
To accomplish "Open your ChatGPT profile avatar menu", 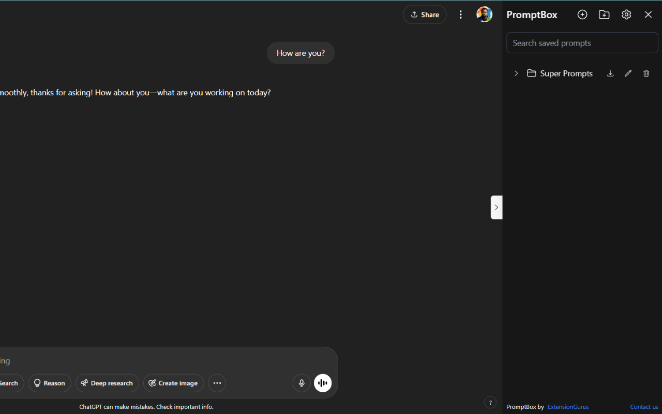I will pyautogui.click(x=484, y=14).
